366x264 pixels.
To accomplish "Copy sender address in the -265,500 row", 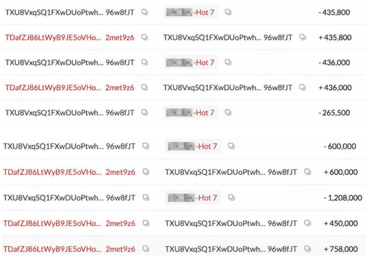I will (x=144, y=113).
